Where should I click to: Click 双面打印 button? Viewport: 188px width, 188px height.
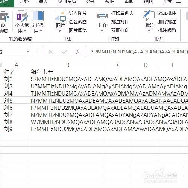pos(120,30)
